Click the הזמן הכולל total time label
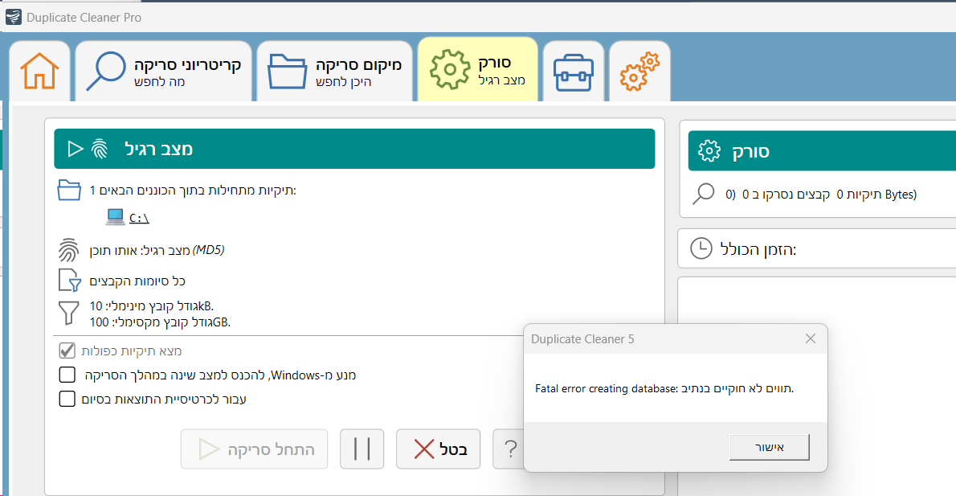 coord(758,249)
